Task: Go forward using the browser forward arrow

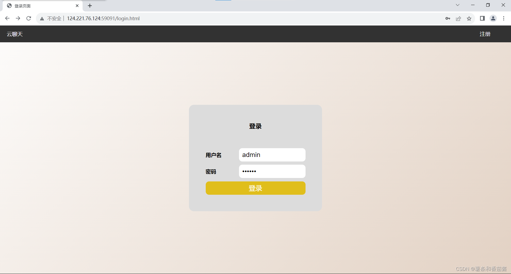Action: 18,18
